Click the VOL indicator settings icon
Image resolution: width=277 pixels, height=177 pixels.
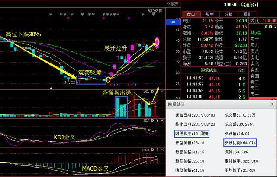[x=151, y=92]
